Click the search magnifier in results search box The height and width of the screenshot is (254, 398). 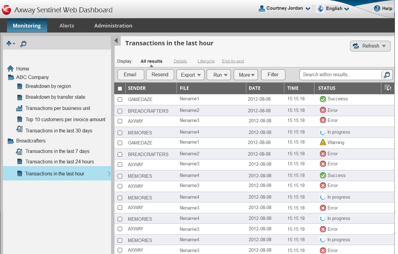pos(387,75)
